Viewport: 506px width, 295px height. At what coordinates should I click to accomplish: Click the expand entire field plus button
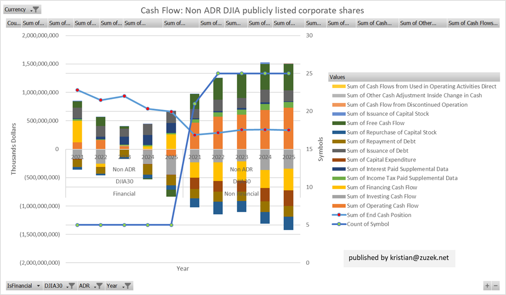pyautogui.click(x=487, y=286)
